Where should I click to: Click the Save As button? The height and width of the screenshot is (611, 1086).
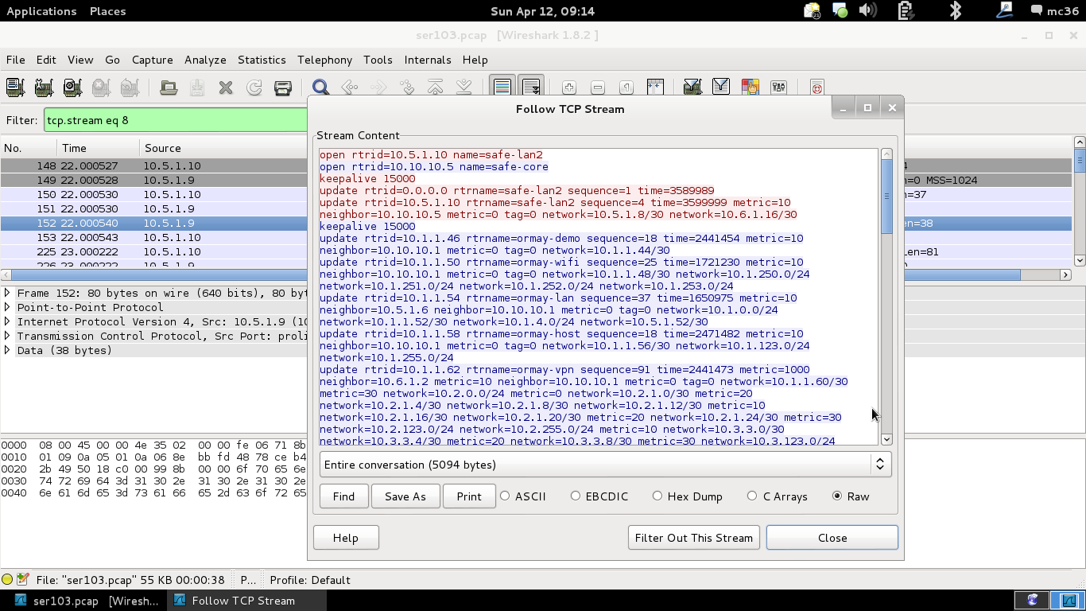tap(405, 496)
